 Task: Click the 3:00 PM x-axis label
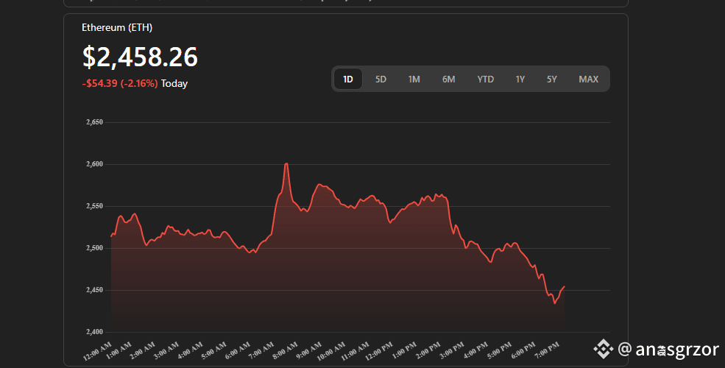coord(452,351)
